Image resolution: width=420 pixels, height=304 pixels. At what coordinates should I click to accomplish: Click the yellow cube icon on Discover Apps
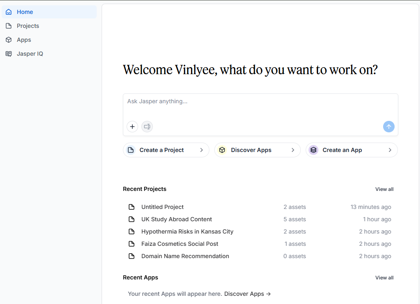pyautogui.click(x=222, y=150)
